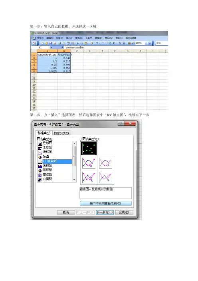198x281 pixels.
Task: Select column header D
Action: [89, 51]
